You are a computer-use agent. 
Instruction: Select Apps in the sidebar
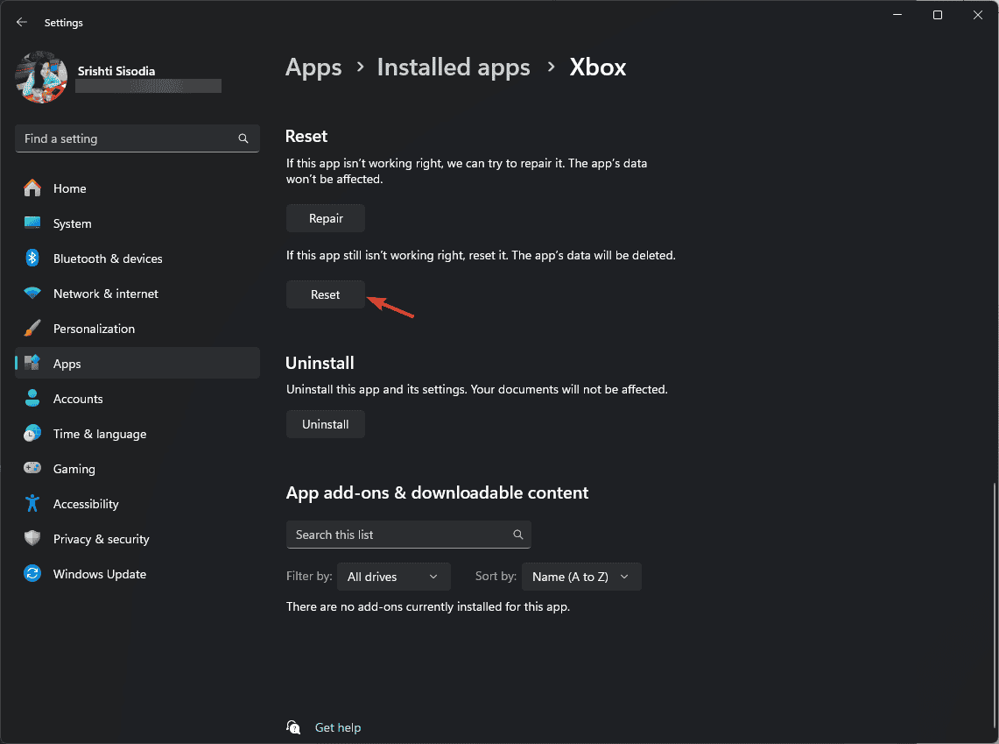click(137, 364)
